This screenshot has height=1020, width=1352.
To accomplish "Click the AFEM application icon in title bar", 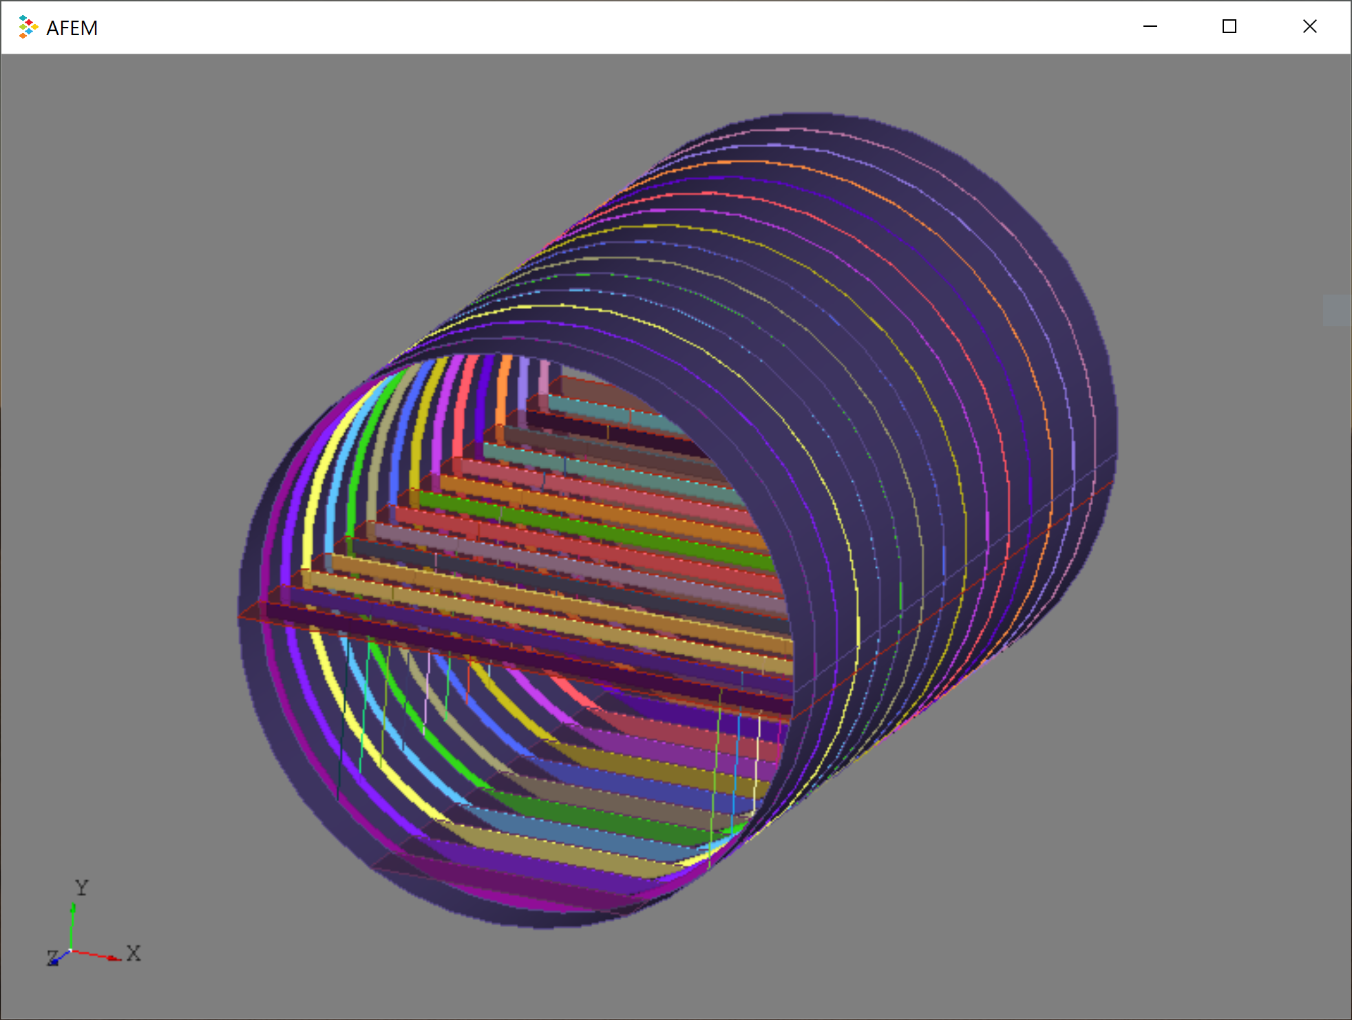I will (28, 27).
